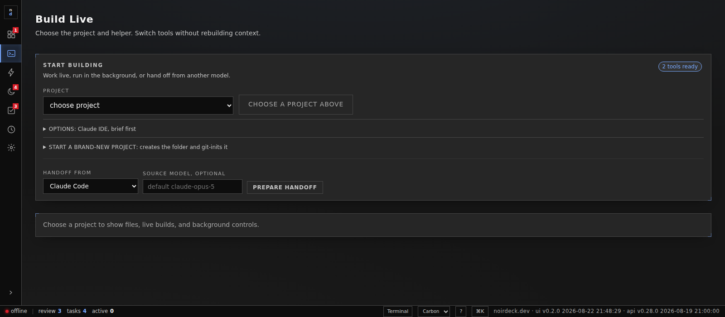The width and height of the screenshot is (725, 317).
Task: Click the Start Building section title
Action: [x=73, y=65]
